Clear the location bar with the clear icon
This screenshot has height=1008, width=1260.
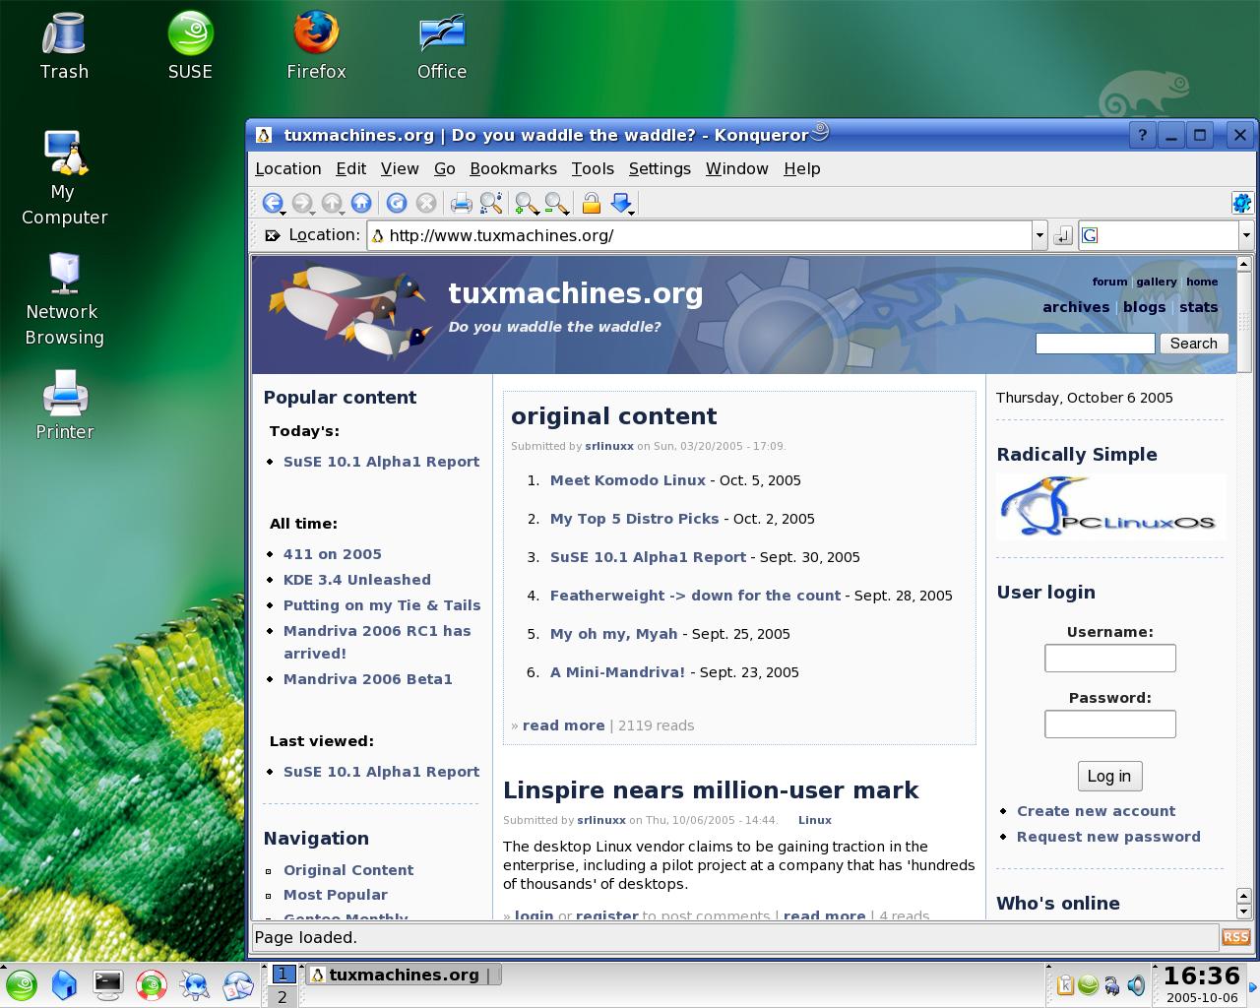click(x=273, y=235)
